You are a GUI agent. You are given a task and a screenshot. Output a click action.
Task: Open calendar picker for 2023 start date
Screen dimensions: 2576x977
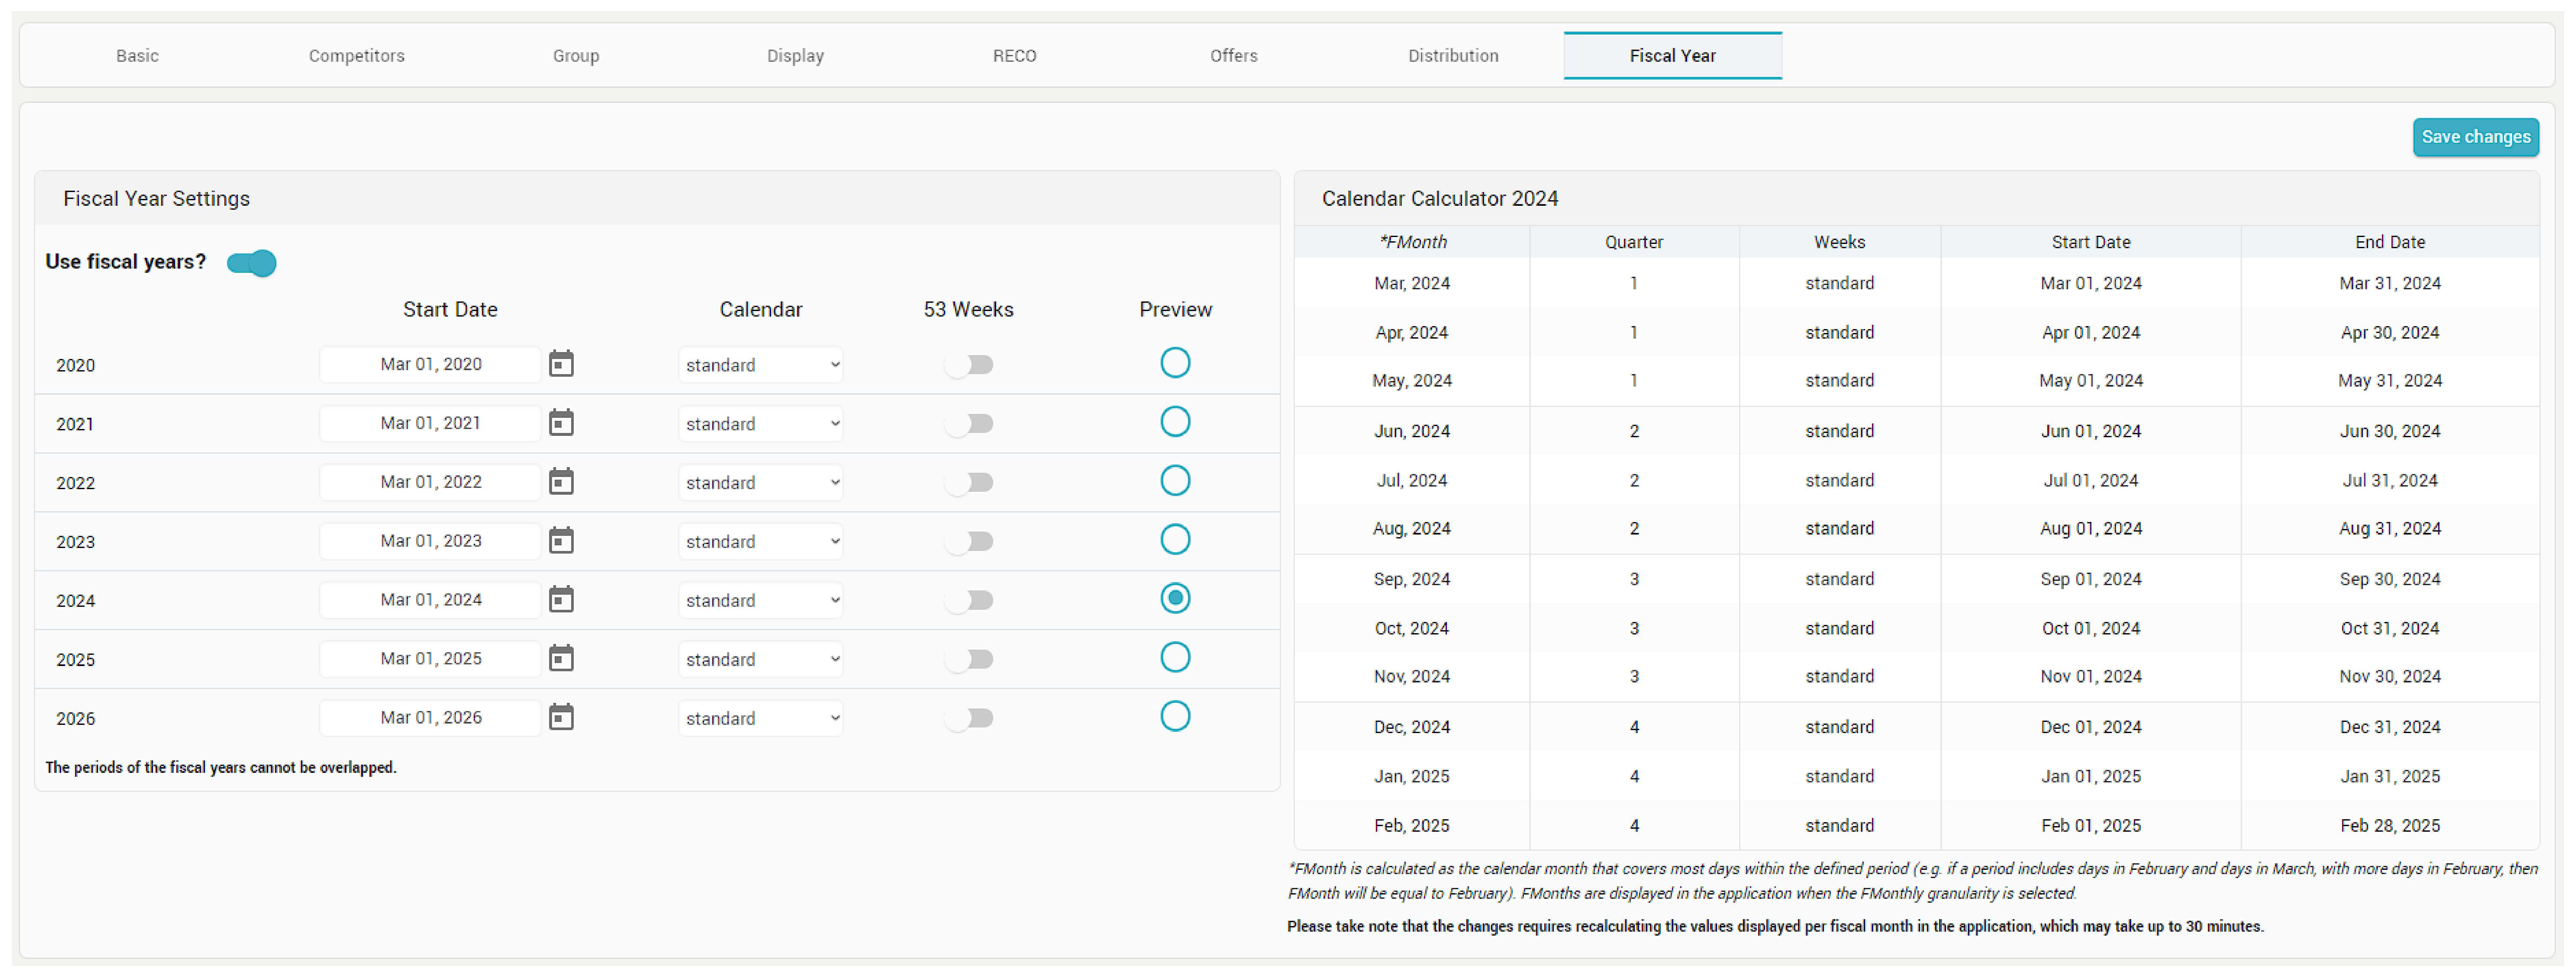click(561, 540)
